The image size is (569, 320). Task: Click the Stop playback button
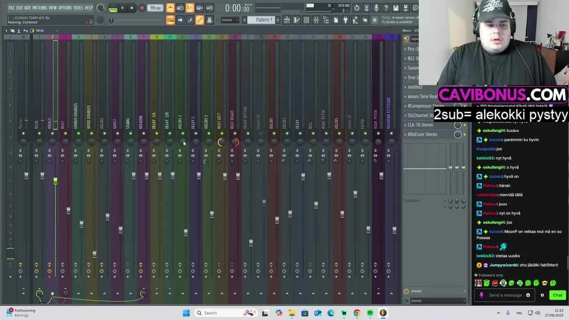coord(132,8)
